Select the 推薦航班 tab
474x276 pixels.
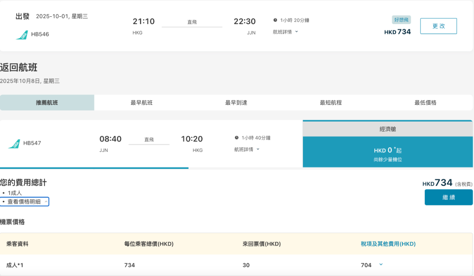[x=47, y=102]
